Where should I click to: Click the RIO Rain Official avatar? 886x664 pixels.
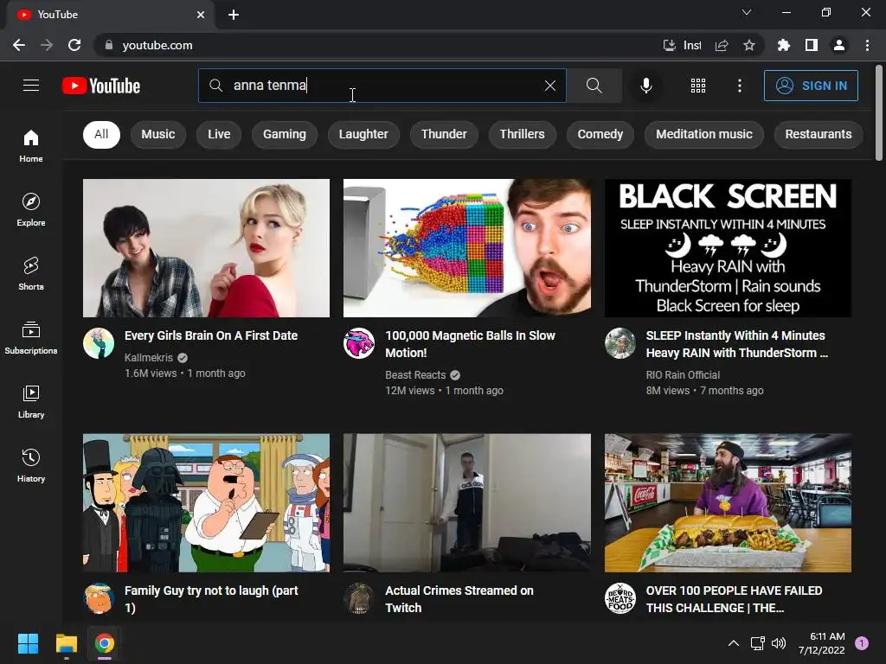620,343
